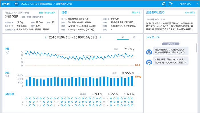Screen dimensions: 200x113
Task: Click the orange 69.0 weight goal label
Action: 137,65
